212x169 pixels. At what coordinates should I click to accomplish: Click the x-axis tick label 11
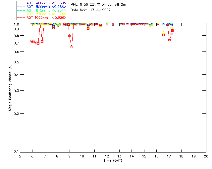point(94,156)
